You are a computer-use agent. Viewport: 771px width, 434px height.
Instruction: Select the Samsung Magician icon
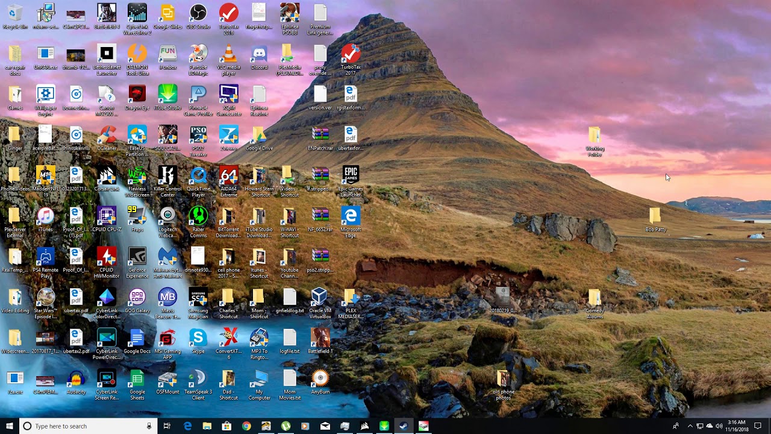click(198, 303)
